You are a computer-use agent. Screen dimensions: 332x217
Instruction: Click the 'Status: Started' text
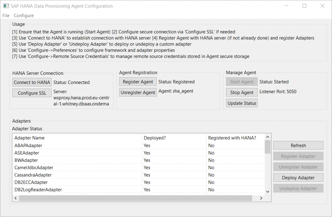[x=274, y=82]
